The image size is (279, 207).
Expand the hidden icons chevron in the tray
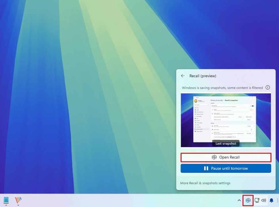(x=239, y=200)
